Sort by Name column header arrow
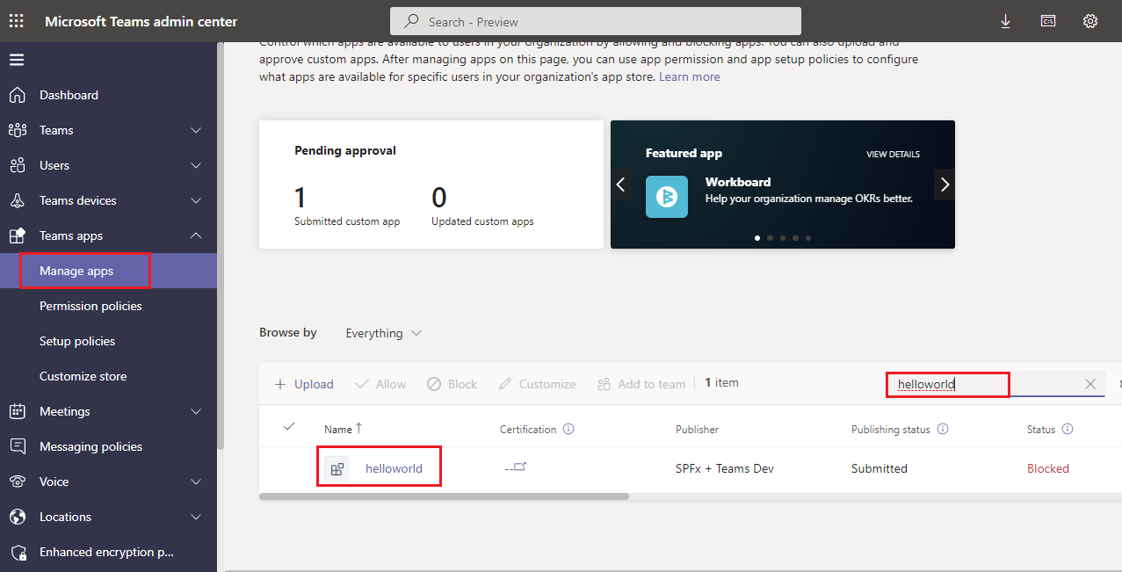This screenshot has height=572, width=1122. [358, 429]
